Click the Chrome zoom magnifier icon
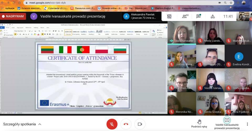The image size is (252, 131). click(x=225, y=3)
